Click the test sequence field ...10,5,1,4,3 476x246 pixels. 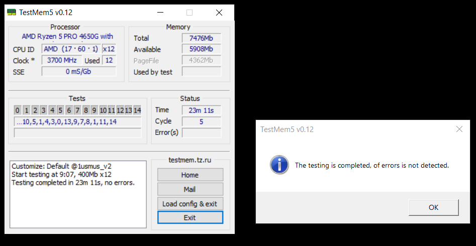pos(77,121)
